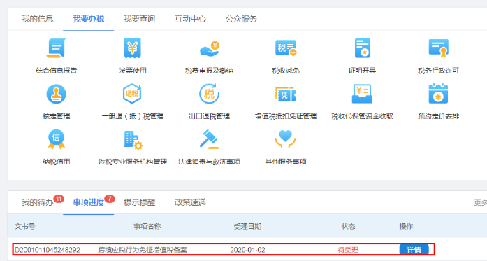
Task: Open the 政策速递 tab
Action: pos(190,203)
